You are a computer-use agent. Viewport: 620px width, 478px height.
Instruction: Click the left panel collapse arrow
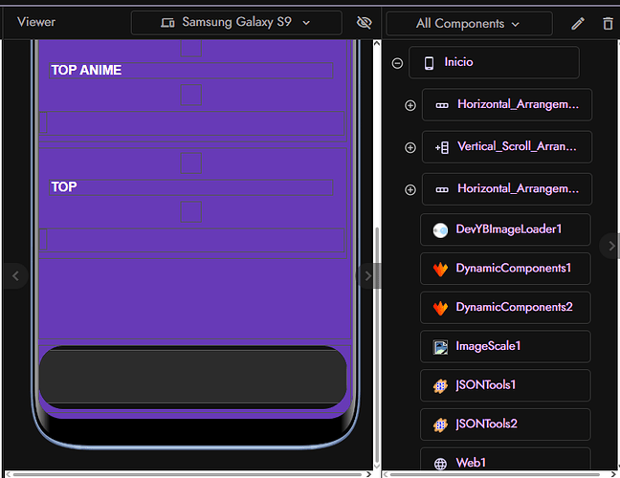point(14,275)
